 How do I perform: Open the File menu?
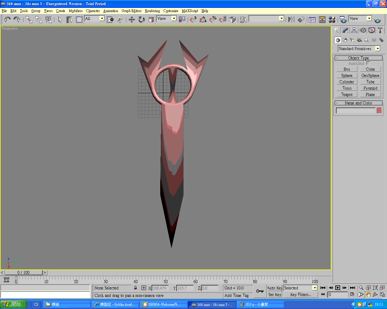pyautogui.click(x=4, y=11)
